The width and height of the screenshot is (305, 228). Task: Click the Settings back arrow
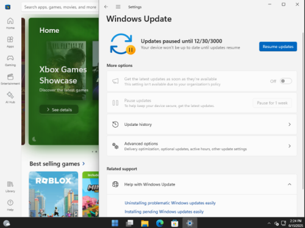tap(106, 7)
